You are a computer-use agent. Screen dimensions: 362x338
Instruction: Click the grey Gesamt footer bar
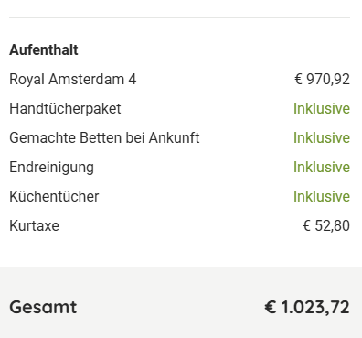(181, 302)
